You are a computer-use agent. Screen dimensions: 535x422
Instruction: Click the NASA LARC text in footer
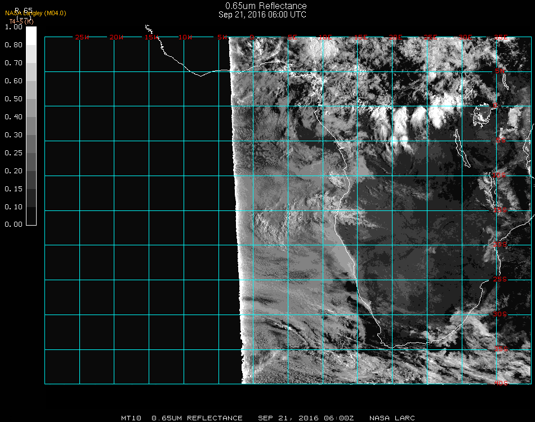(392, 418)
